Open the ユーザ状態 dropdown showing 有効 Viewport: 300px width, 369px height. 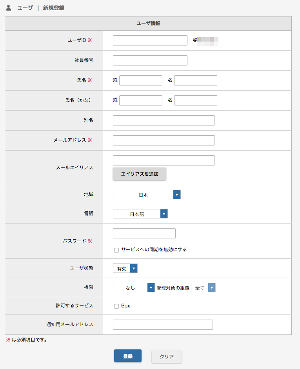pyautogui.click(x=125, y=268)
